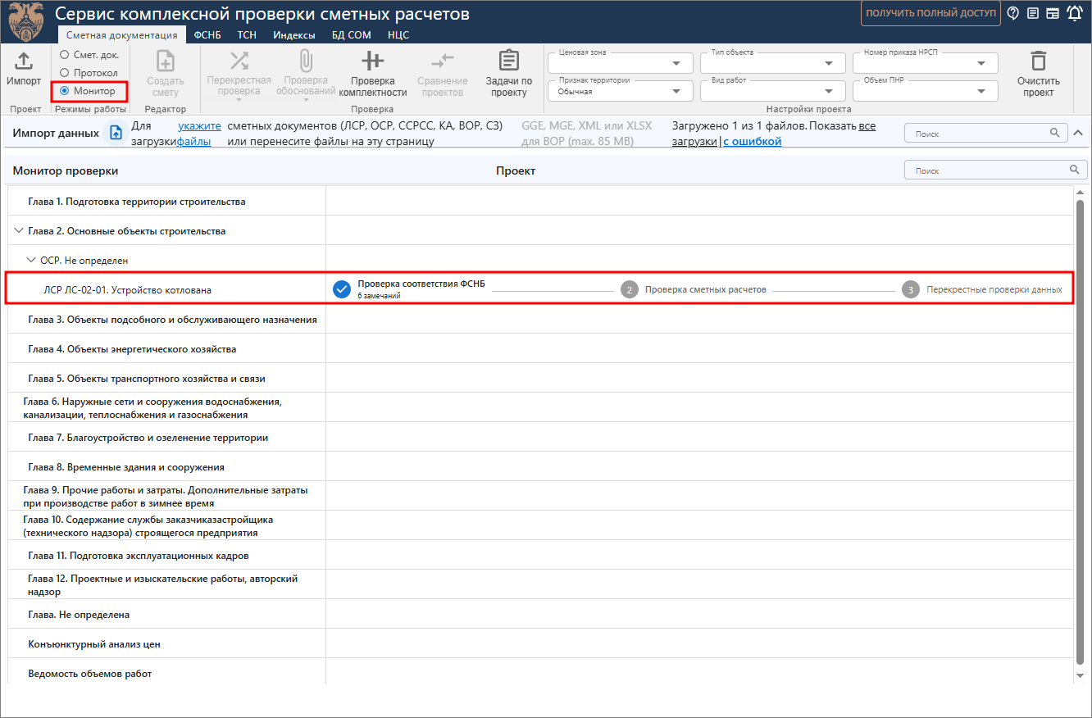The height and width of the screenshot is (718, 1092).
Task: Open the Номер приказа НРСП dropdown
Action: (x=926, y=64)
